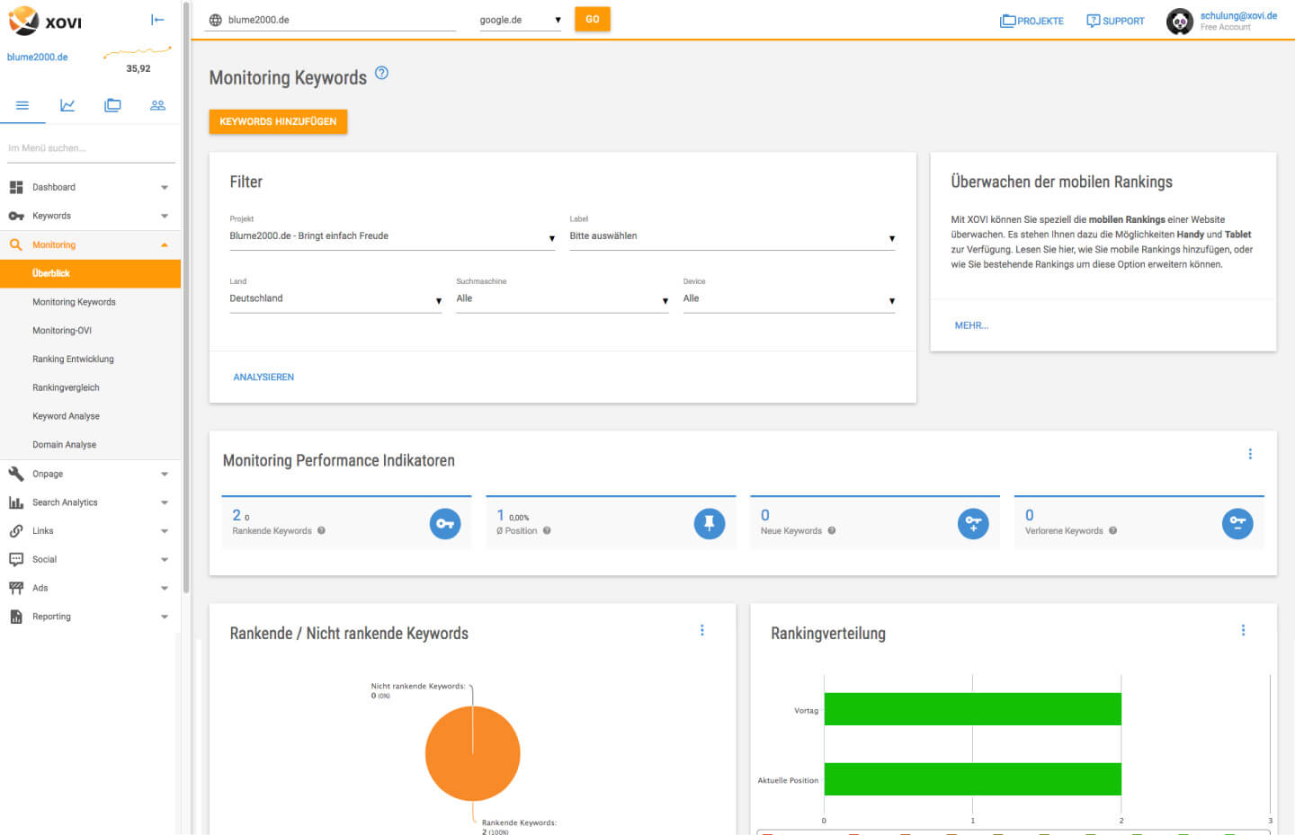This screenshot has height=835, width=1295.
Task: Switch to the projects folder sidebar tab
Action: click(112, 105)
